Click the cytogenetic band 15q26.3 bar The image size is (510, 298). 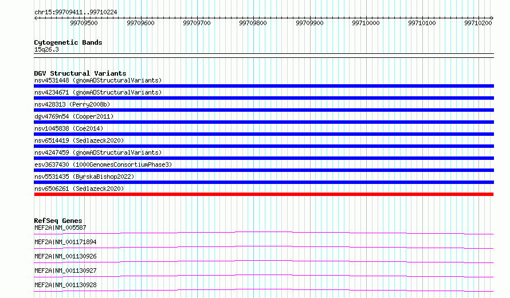coord(264,56)
